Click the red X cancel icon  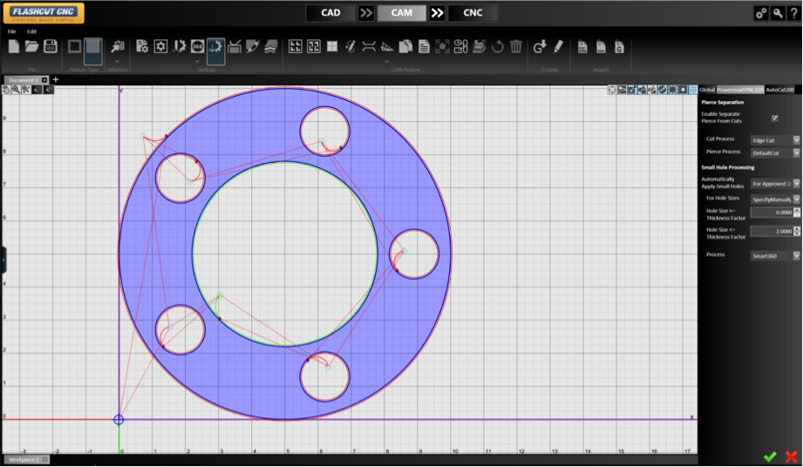click(791, 457)
